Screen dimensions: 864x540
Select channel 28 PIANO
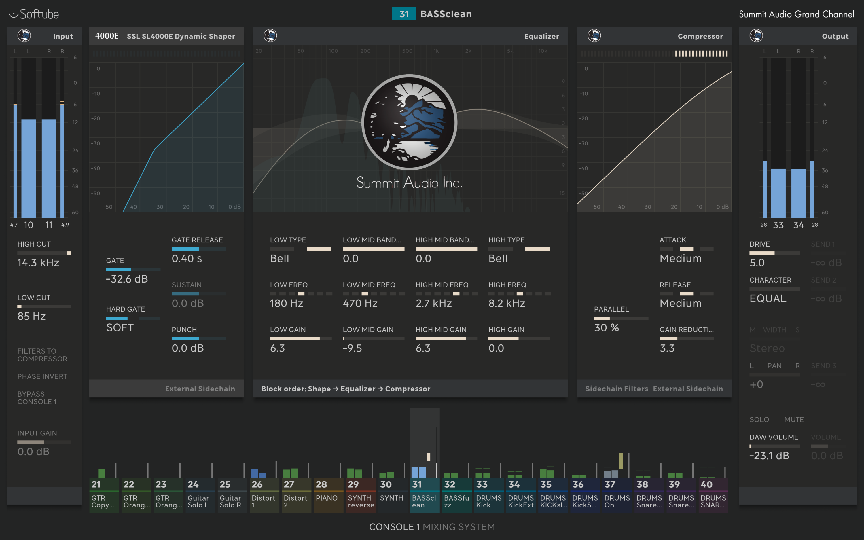click(328, 495)
